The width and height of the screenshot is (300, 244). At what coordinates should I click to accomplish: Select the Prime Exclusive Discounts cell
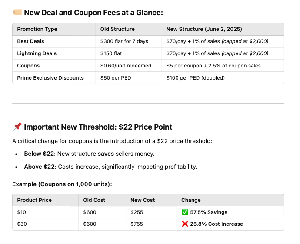[x=50, y=78]
